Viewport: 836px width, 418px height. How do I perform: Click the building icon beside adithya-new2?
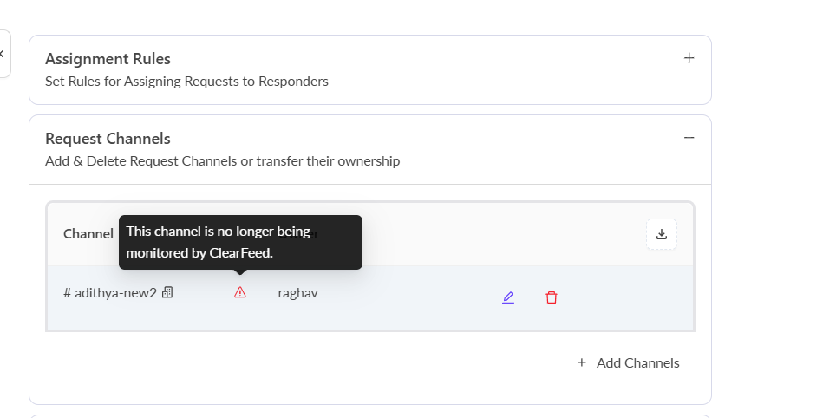(167, 293)
